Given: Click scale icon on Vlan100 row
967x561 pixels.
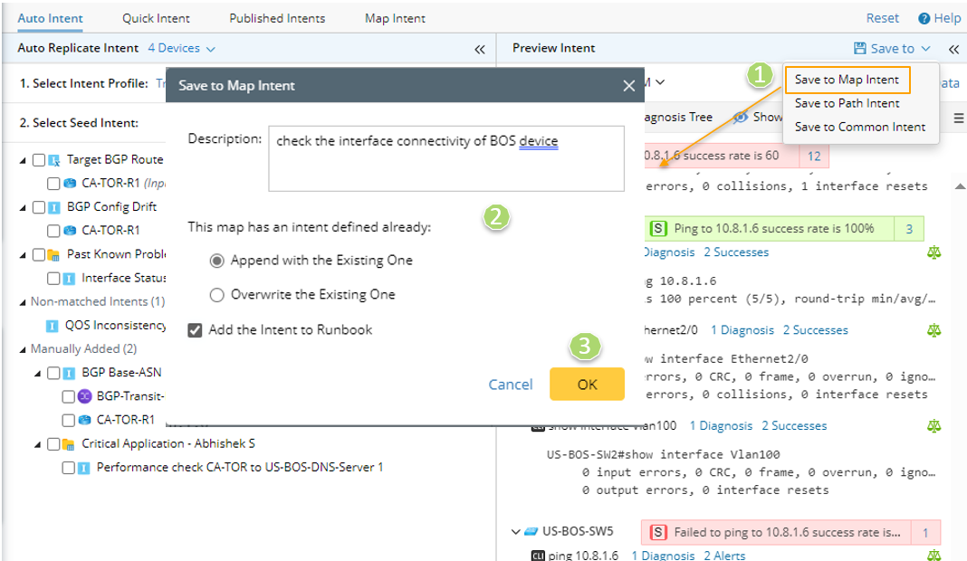Looking at the screenshot, I should point(933,425).
